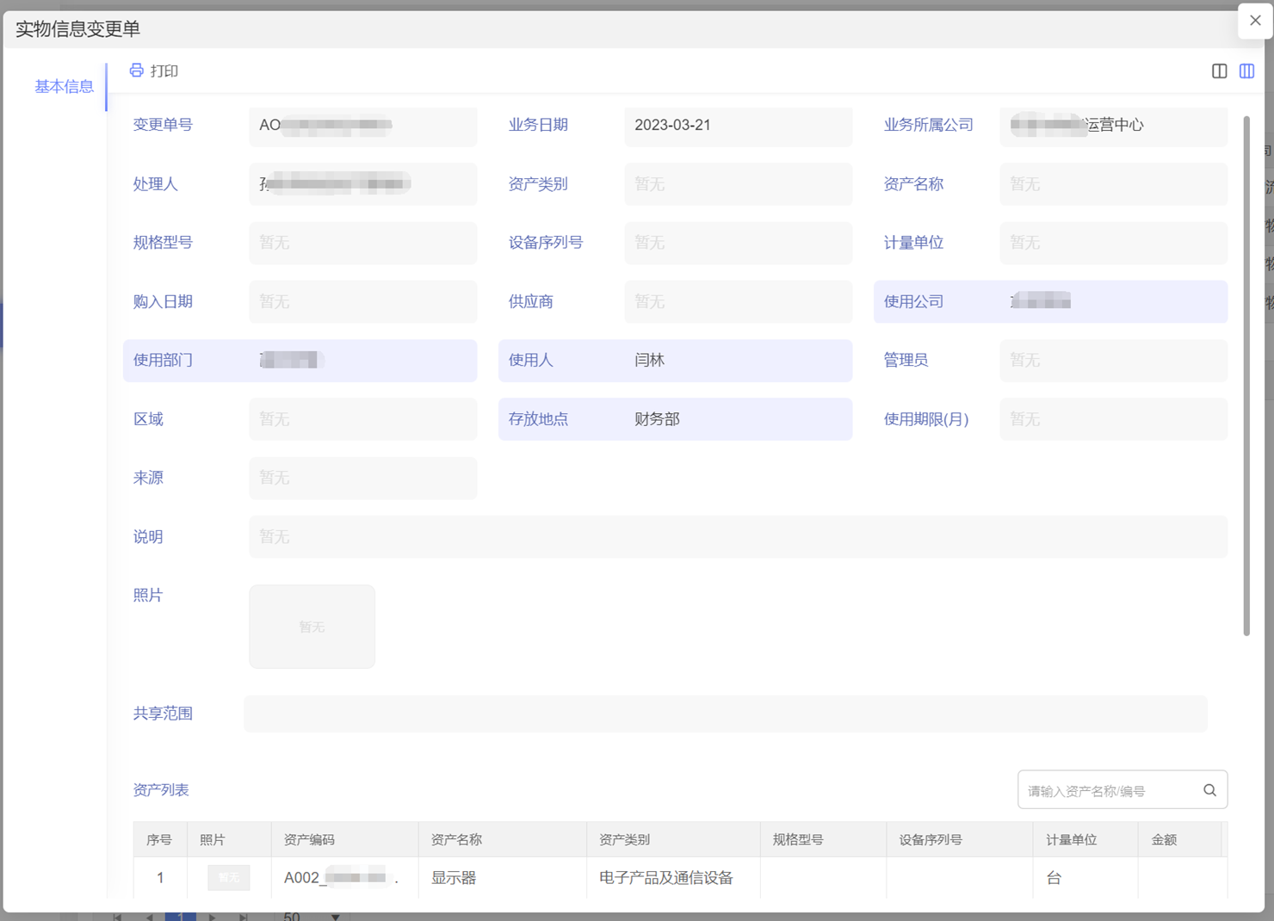Screen dimensions: 1274x921
Task: Click the 业务所属公司 field
Action: pos(1112,126)
